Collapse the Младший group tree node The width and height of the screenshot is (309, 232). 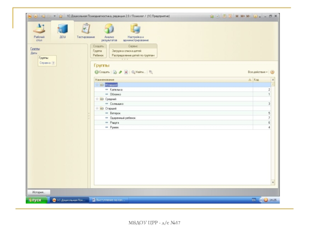(x=97, y=85)
